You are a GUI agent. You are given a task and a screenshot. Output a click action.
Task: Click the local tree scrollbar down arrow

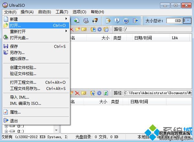(x=56, y=130)
